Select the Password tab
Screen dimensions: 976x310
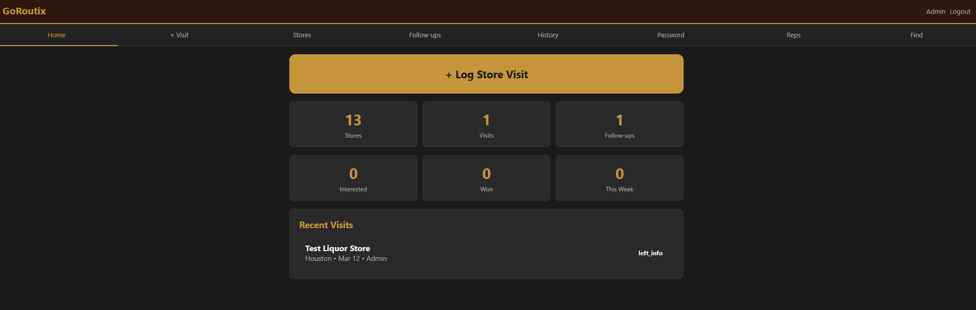pyautogui.click(x=671, y=35)
